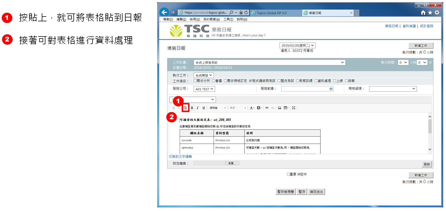The height and width of the screenshot is (211, 446).
Task: Switch to the Topco-Global EIP 6.0 tab
Action: click(271, 13)
